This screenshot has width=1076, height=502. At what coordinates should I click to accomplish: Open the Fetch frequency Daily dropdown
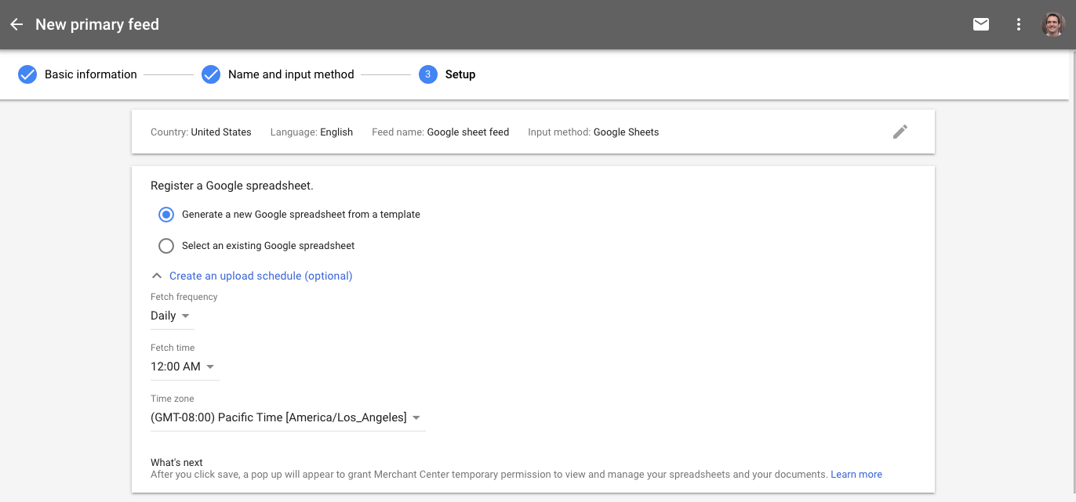pos(171,316)
